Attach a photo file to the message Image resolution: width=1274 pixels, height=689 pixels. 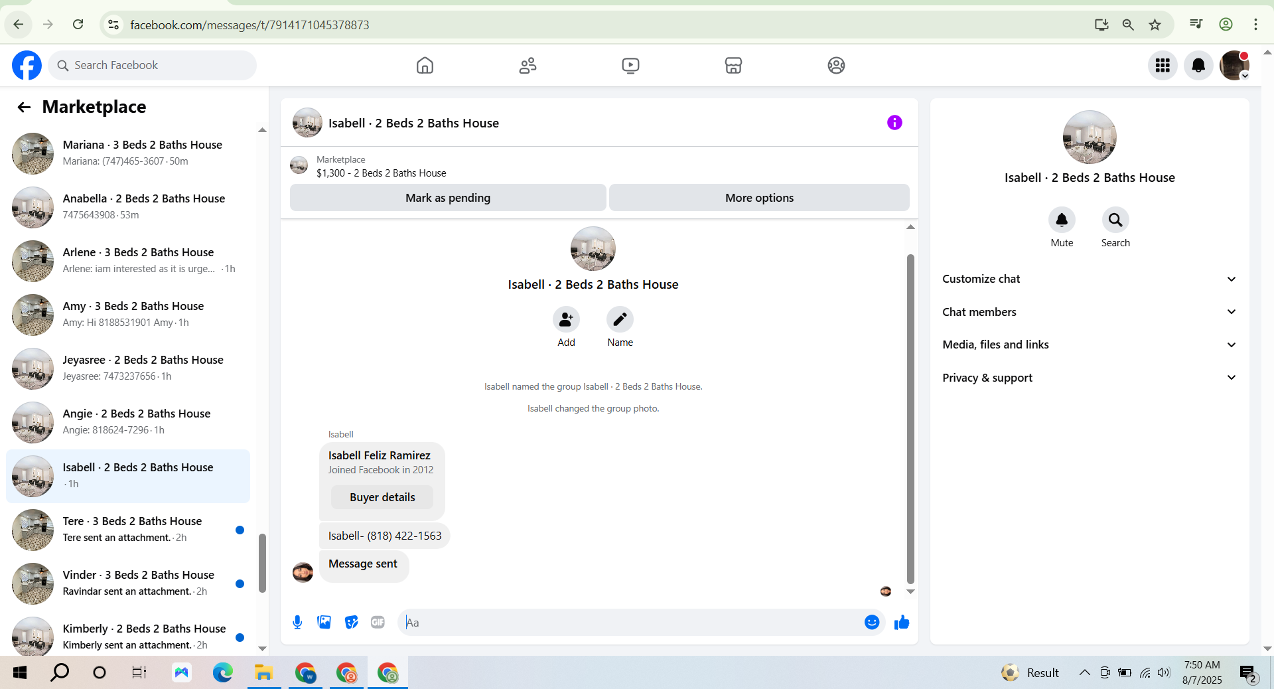point(324,622)
